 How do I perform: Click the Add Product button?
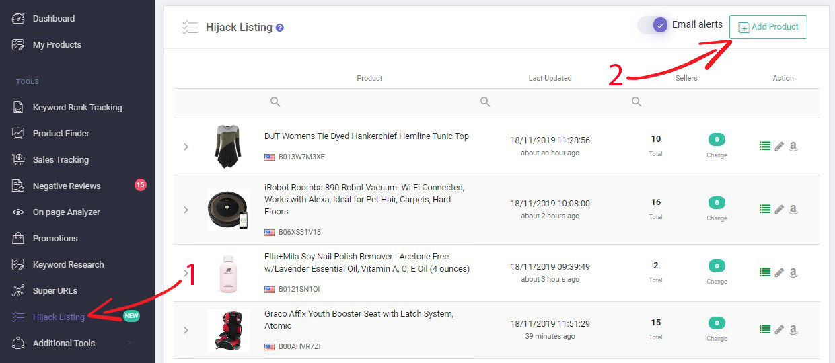tap(768, 27)
